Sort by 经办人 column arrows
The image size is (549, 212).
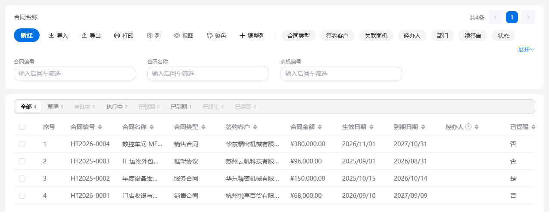pyautogui.click(x=477, y=127)
